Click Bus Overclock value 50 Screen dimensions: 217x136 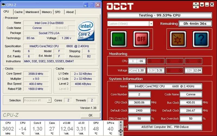[x=191, y=119]
